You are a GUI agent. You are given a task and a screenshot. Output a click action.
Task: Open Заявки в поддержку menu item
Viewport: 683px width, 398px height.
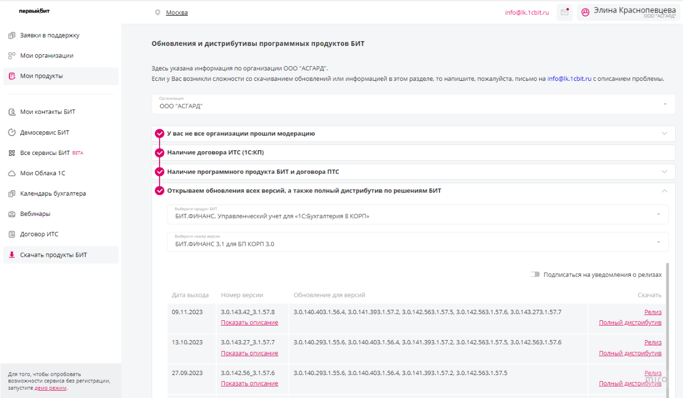(x=50, y=35)
